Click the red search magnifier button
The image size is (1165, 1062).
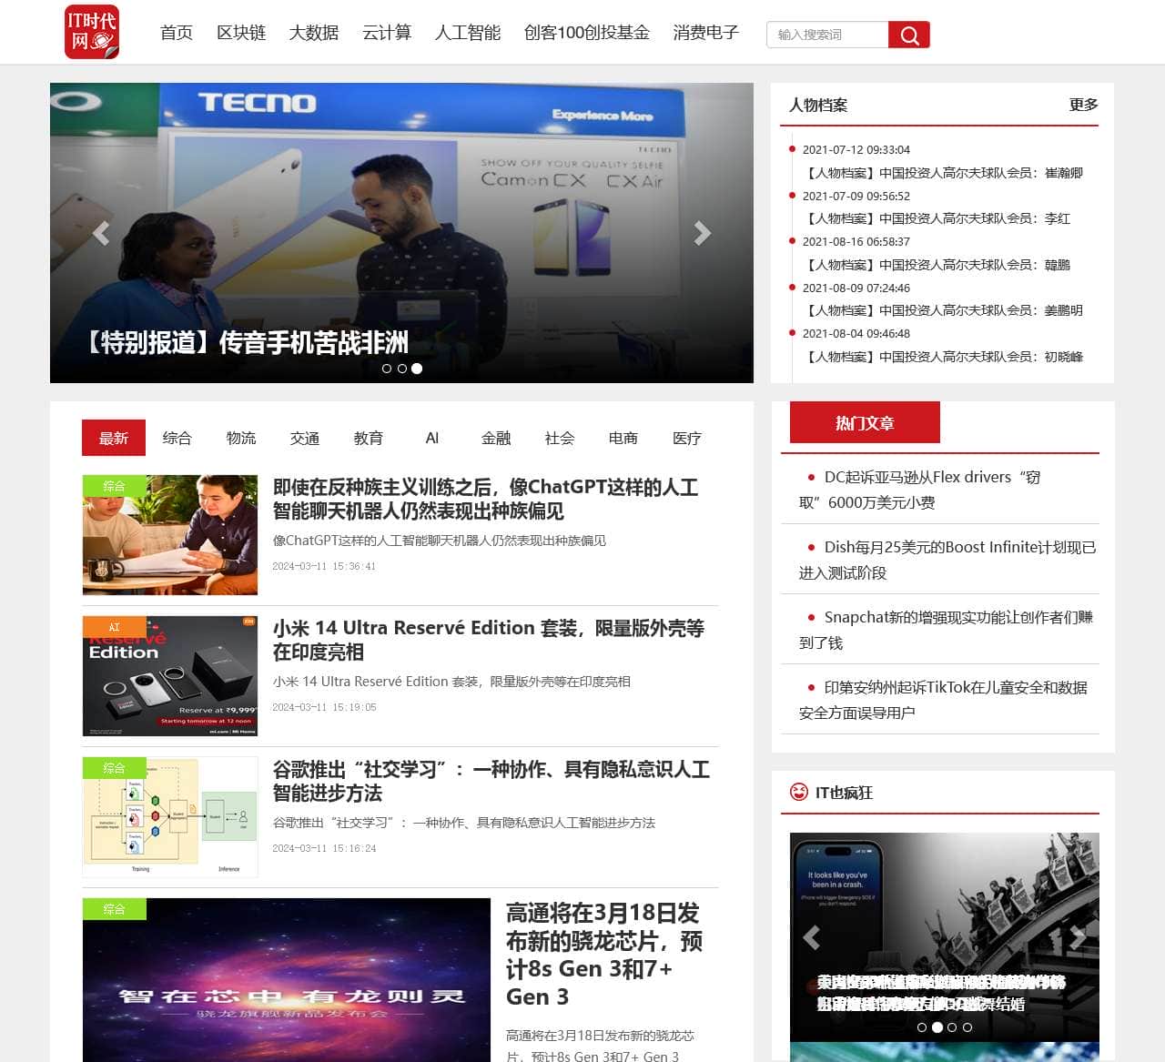pos(909,35)
